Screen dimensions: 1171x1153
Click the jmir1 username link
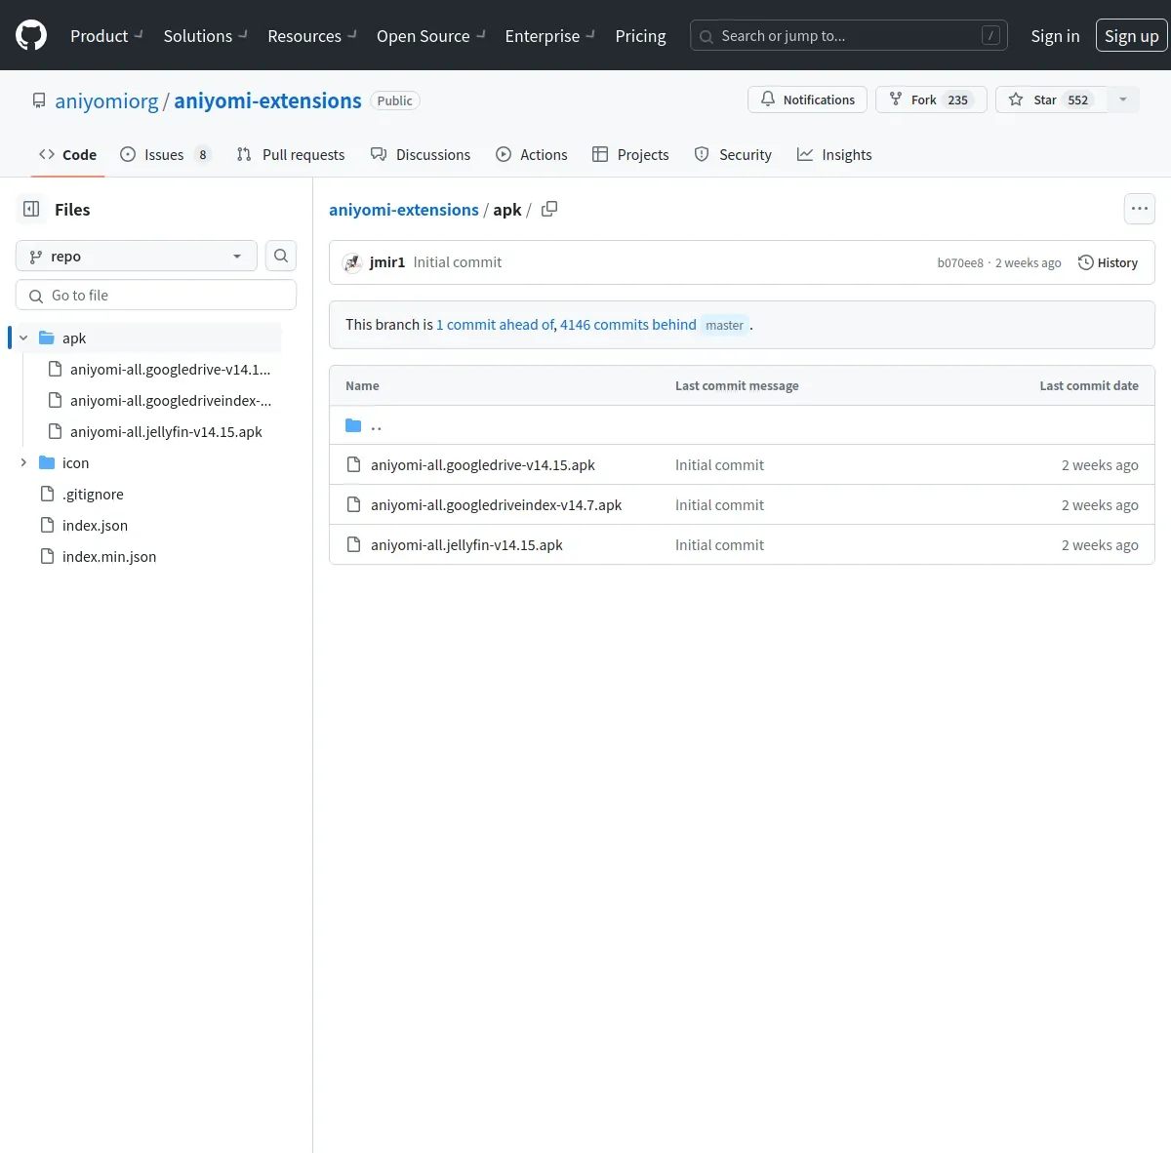387,262
